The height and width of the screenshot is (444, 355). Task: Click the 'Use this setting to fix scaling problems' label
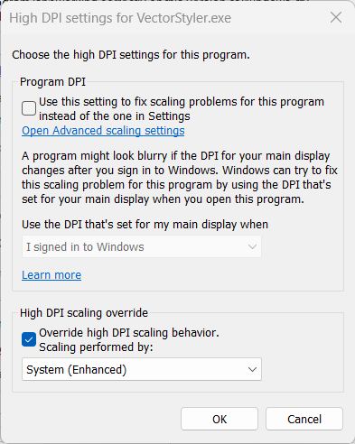(182, 109)
